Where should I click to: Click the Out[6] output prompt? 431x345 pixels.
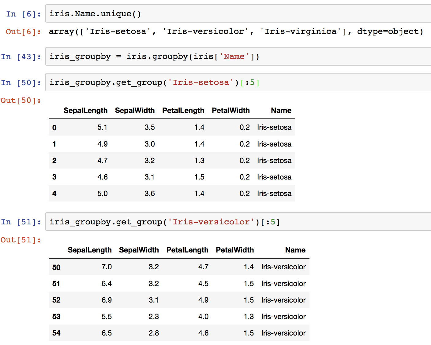click(23, 32)
